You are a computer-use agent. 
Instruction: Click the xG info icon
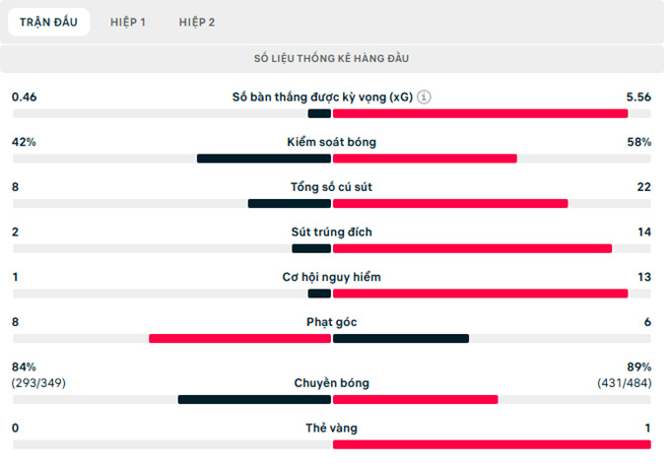[x=424, y=98]
